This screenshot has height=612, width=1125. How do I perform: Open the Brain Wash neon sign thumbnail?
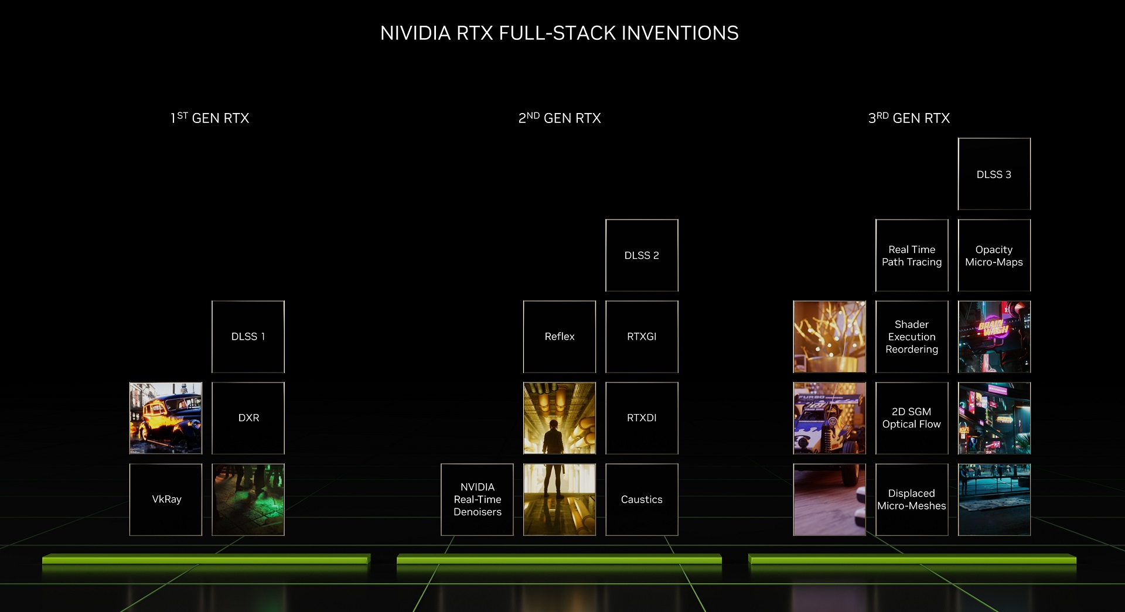[994, 337]
